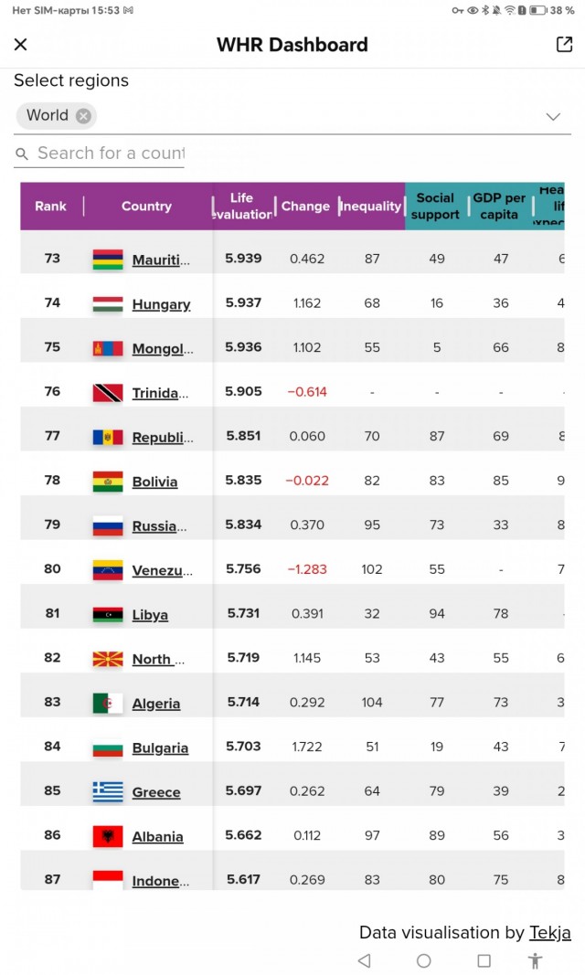
Task: Open dashboard in external browser icon
Action: pos(564,45)
